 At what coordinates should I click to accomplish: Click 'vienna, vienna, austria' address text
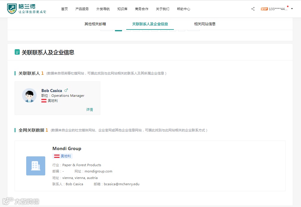click(80, 178)
